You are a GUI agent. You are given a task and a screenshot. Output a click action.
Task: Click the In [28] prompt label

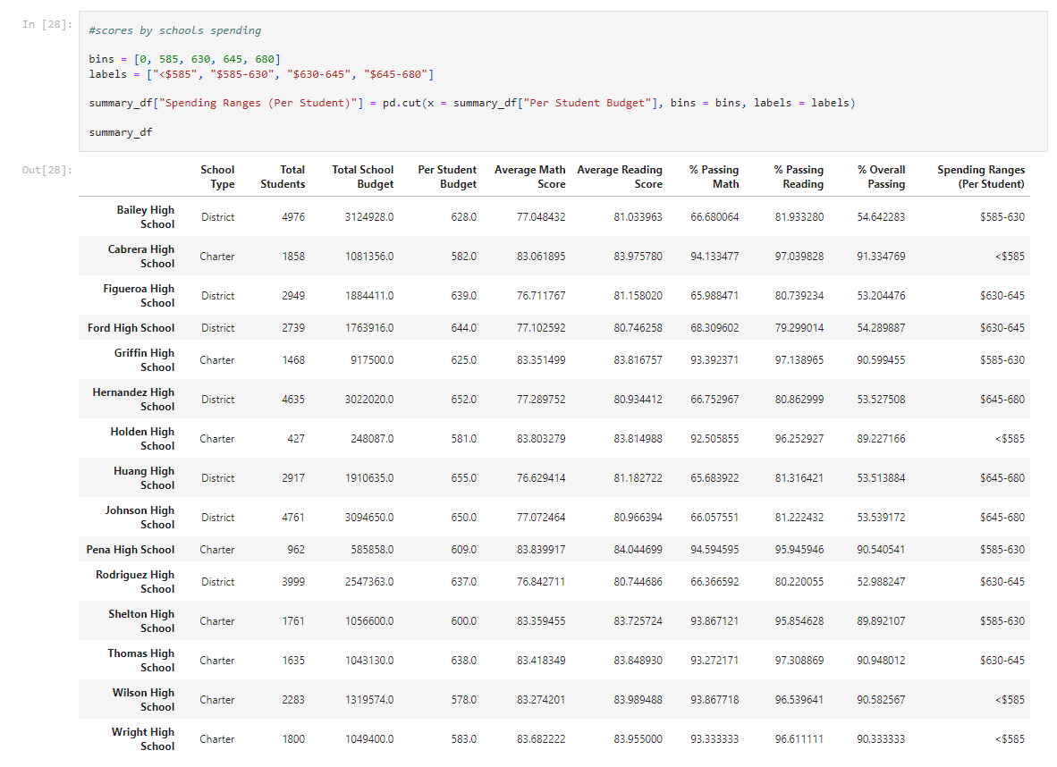pyautogui.click(x=47, y=24)
